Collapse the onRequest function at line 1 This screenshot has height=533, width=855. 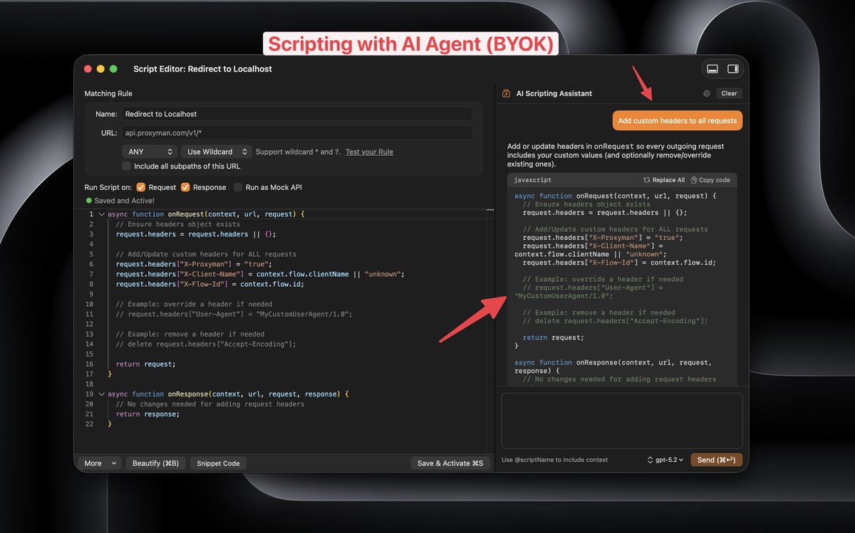pyautogui.click(x=101, y=214)
